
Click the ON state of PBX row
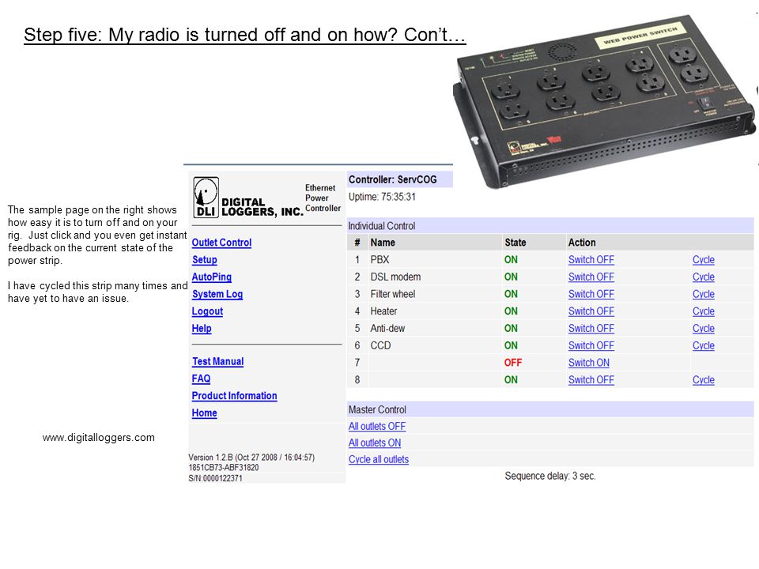tap(511, 260)
